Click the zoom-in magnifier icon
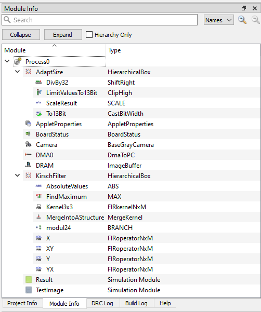 pyautogui.click(x=242, y=20)
